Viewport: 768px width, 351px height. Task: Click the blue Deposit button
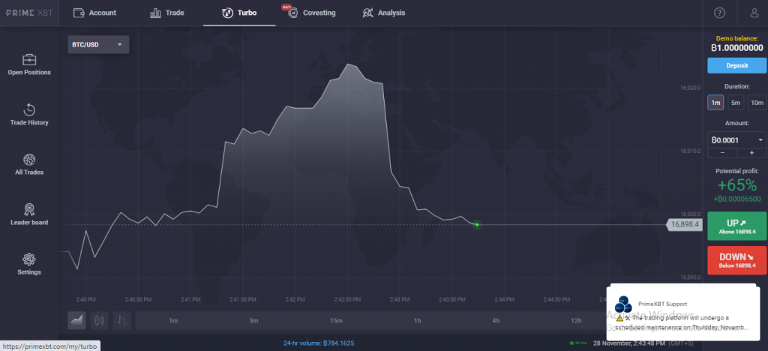[736, 65]
